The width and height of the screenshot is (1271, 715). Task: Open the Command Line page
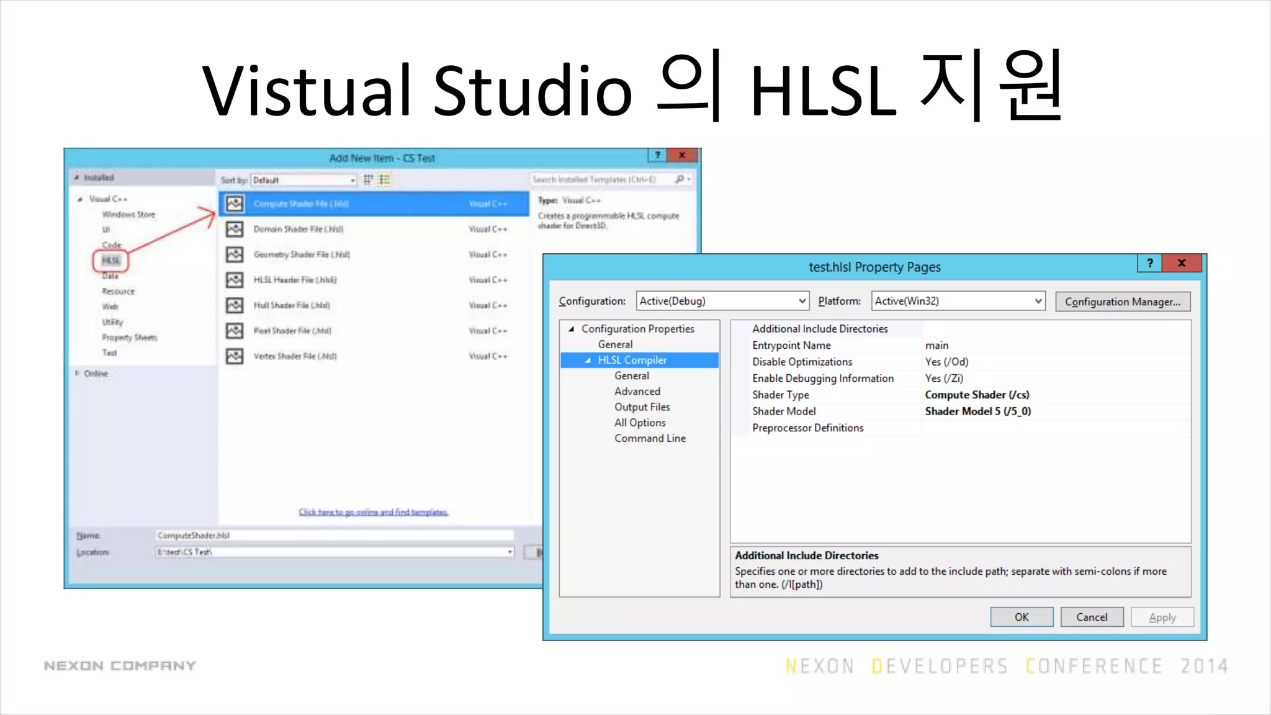tap(650, 438)
